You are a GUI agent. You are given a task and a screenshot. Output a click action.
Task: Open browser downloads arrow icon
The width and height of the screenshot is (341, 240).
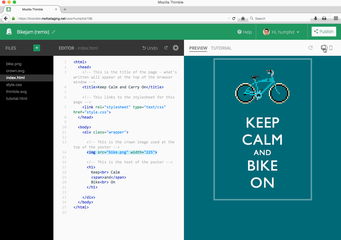click(x=316, y=18)
